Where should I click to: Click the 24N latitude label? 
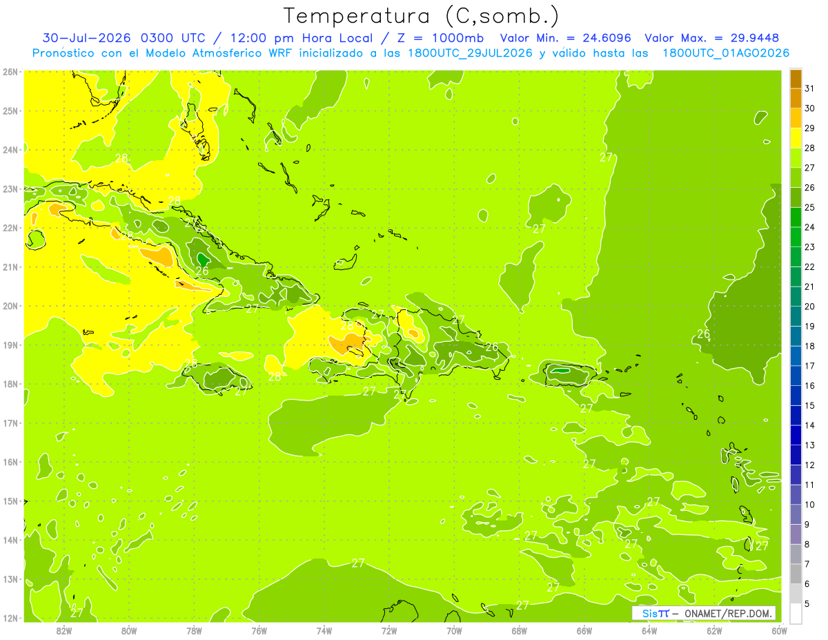click(x=10, y=150)
